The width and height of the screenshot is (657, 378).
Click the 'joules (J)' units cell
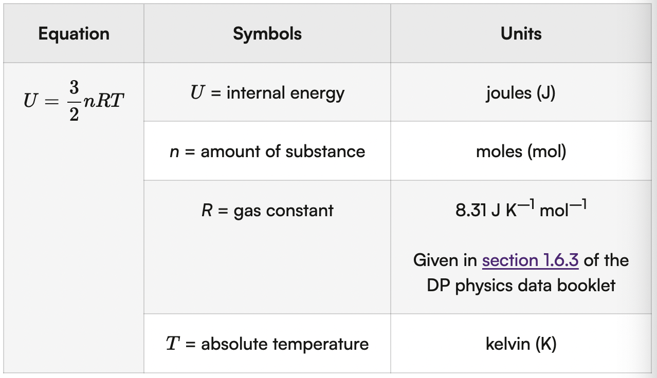520,93
